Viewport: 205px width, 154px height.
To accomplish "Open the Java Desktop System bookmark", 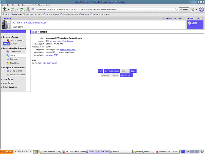I will pos(32,14).
